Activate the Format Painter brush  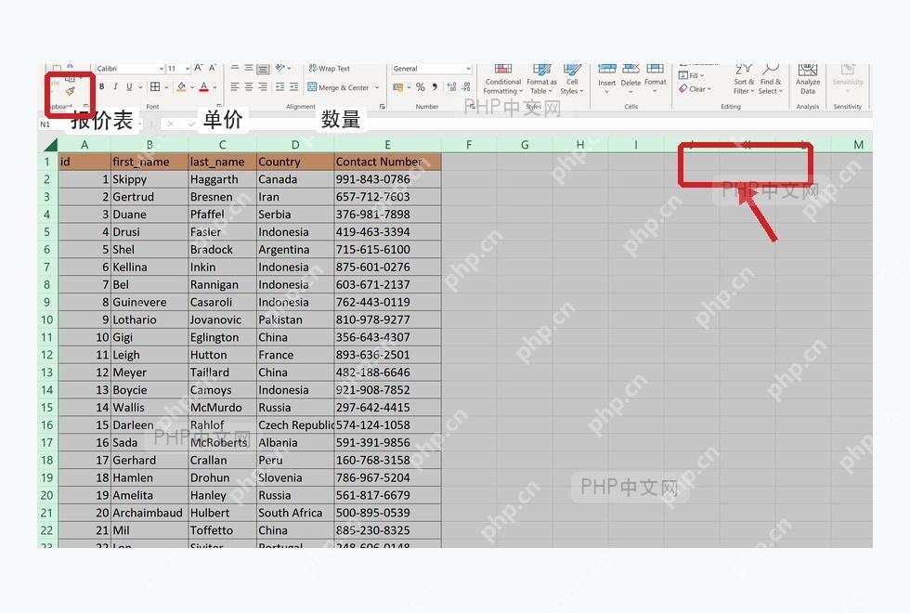click(x=71, y=91)
